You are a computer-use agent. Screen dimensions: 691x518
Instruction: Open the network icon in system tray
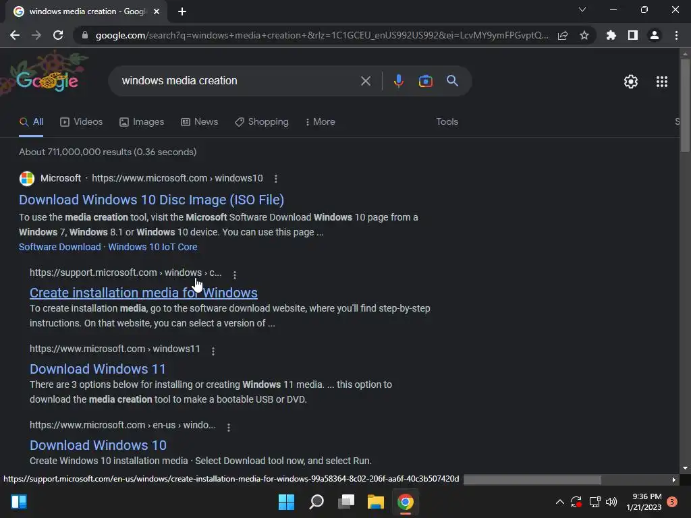tap(595, 502)
